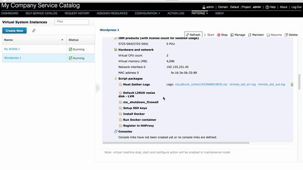Open the Project admin dropdown

click(x=257, y=7)
